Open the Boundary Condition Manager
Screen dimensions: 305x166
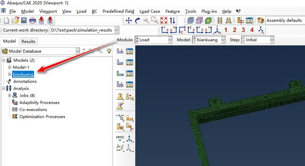click(x=129, y=63)
